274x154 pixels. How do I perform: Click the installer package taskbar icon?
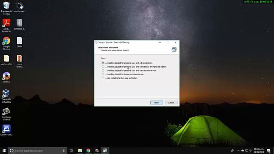[97, 151]
